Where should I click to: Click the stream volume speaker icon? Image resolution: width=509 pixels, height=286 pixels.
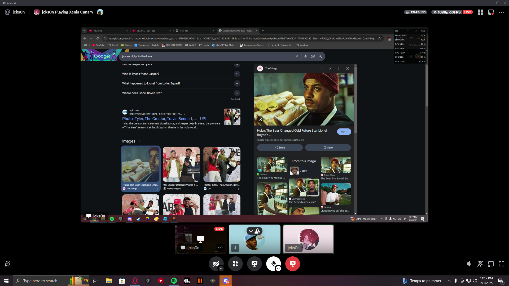pyautogui.click(x=469, y=264)
